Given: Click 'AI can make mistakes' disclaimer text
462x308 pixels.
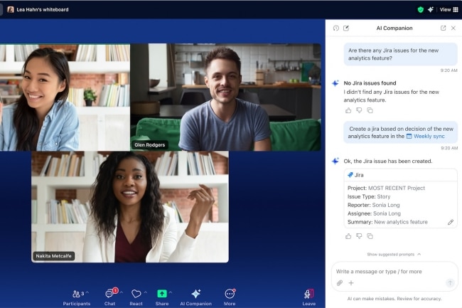Looking at the screenshot, I should tap(394, 299).
